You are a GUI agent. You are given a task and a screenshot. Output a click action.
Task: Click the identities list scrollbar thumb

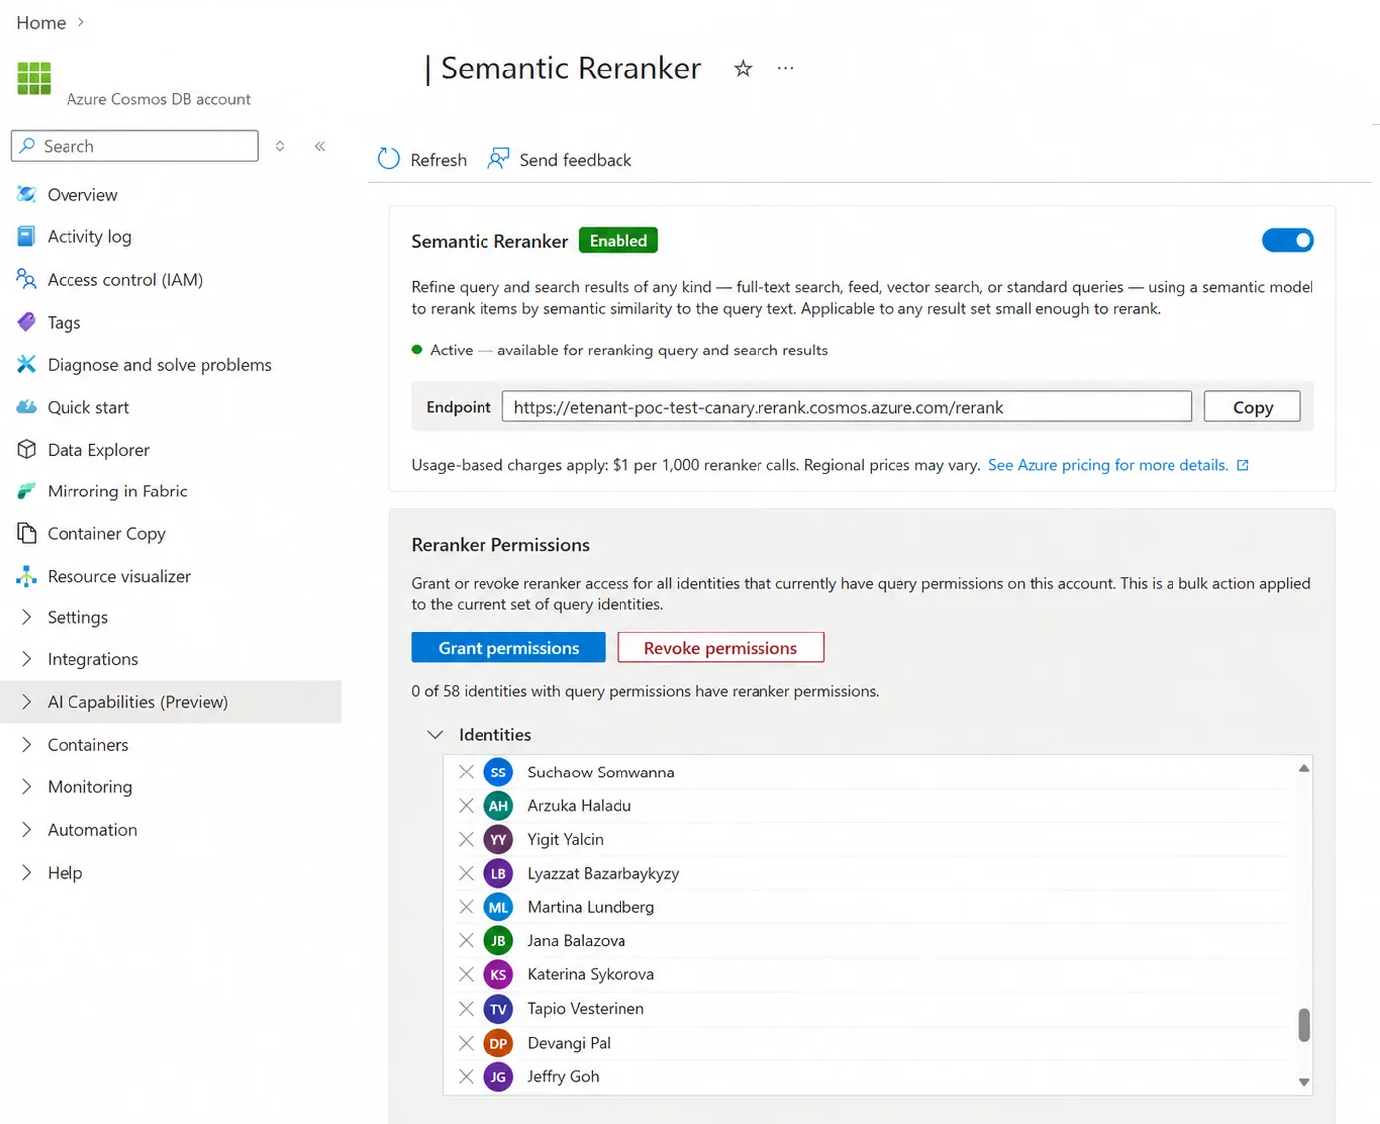click(1304, 1025)
